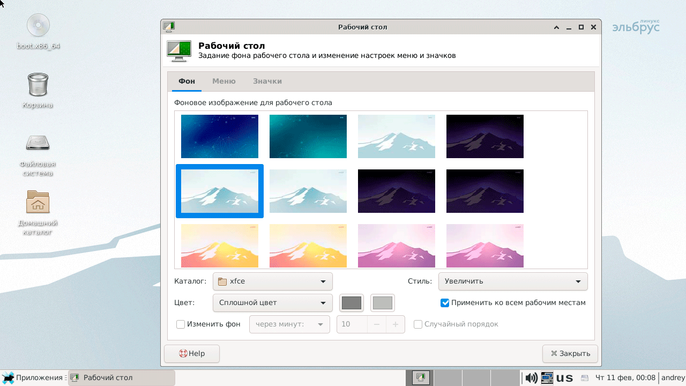
Task: Open the Файловая система drive icon
Action: (38, 143)
